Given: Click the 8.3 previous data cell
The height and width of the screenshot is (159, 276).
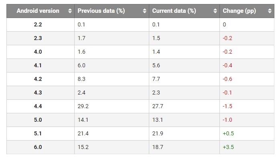Looking at the screenshot, I should click(x=112, y=79).
